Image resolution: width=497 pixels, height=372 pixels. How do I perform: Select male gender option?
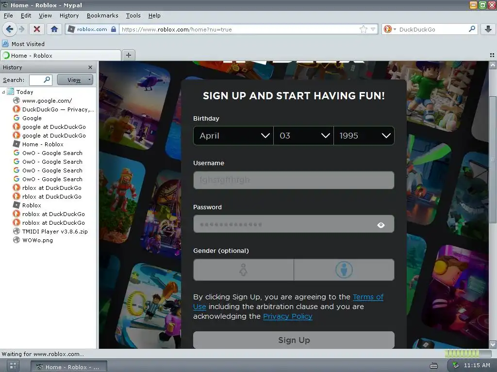tap(344, 270)
